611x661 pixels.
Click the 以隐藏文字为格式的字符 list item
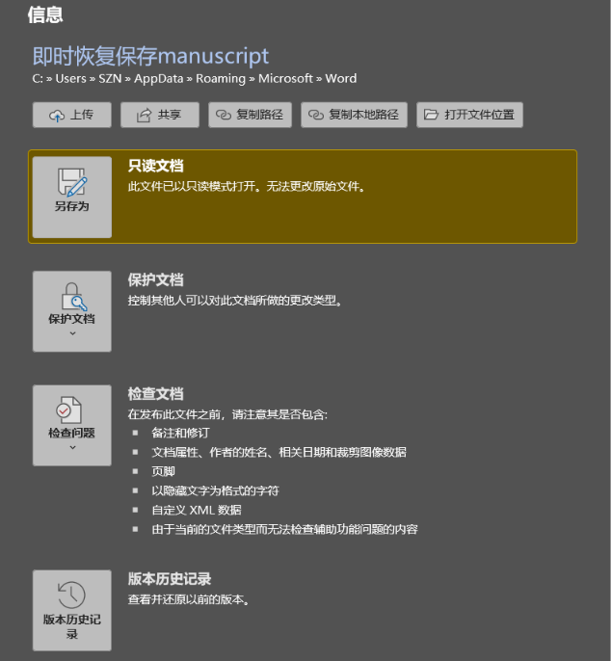coord(216,490)
